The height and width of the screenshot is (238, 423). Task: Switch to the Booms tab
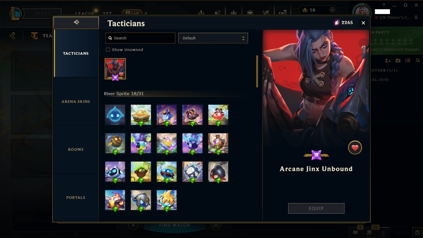76,149
